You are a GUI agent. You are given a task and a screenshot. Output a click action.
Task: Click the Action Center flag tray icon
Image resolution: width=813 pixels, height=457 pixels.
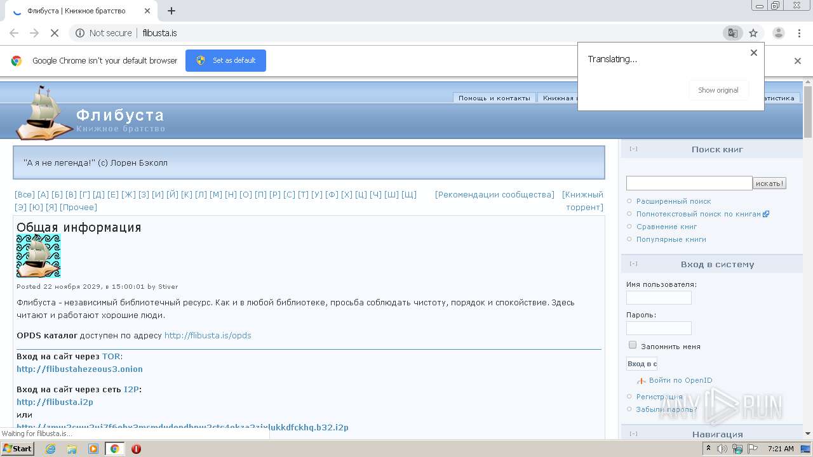click(x=753, y=449)
